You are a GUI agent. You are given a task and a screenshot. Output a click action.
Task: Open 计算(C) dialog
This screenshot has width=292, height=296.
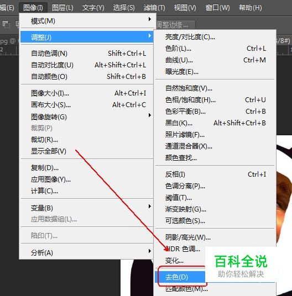click(x=87, y=191)
